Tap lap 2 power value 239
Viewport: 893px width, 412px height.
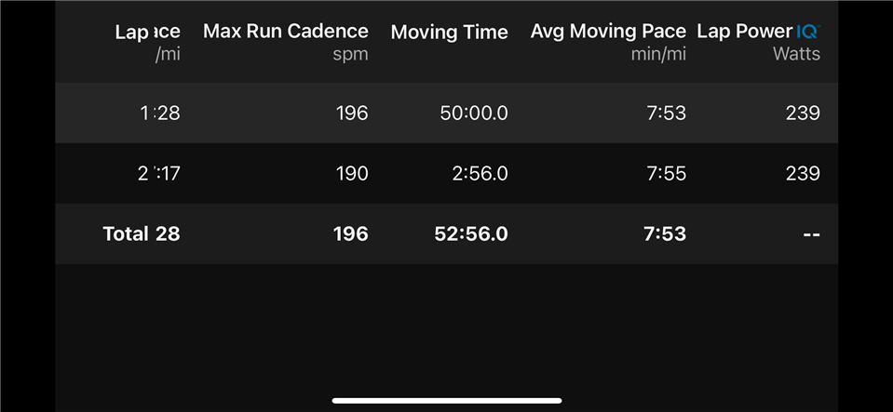click(x=803, y=174)
